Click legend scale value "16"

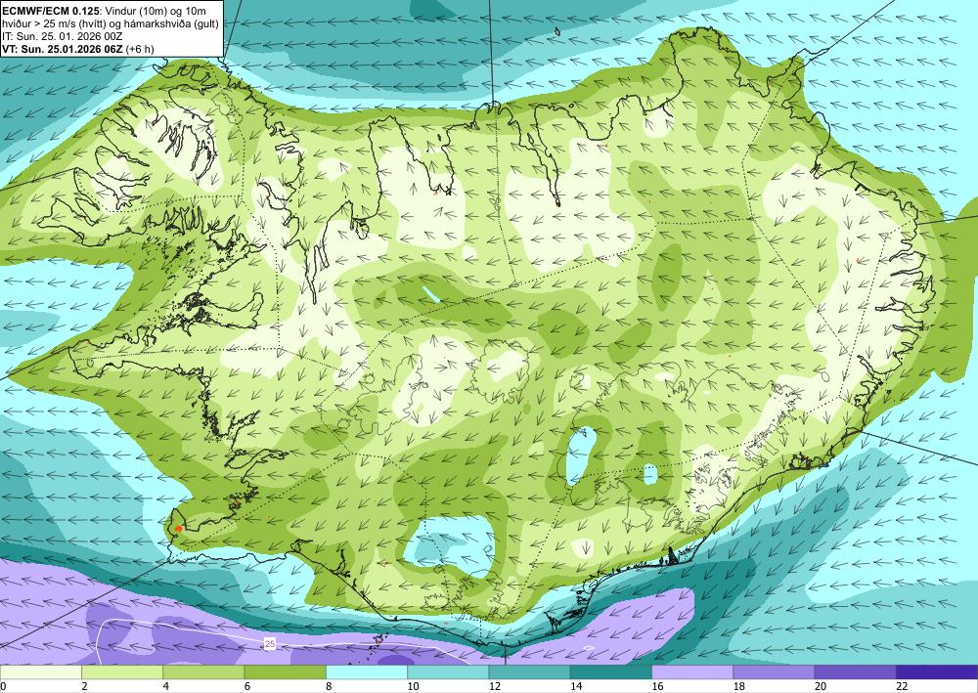tap(657, 686)
